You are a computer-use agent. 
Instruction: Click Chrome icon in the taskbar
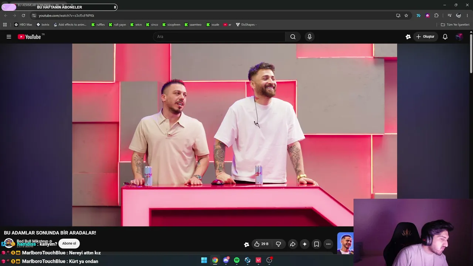[215, 260]
